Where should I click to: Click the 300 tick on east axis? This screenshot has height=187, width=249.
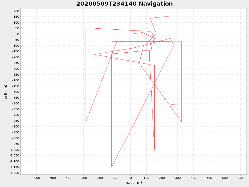[178, 178]
